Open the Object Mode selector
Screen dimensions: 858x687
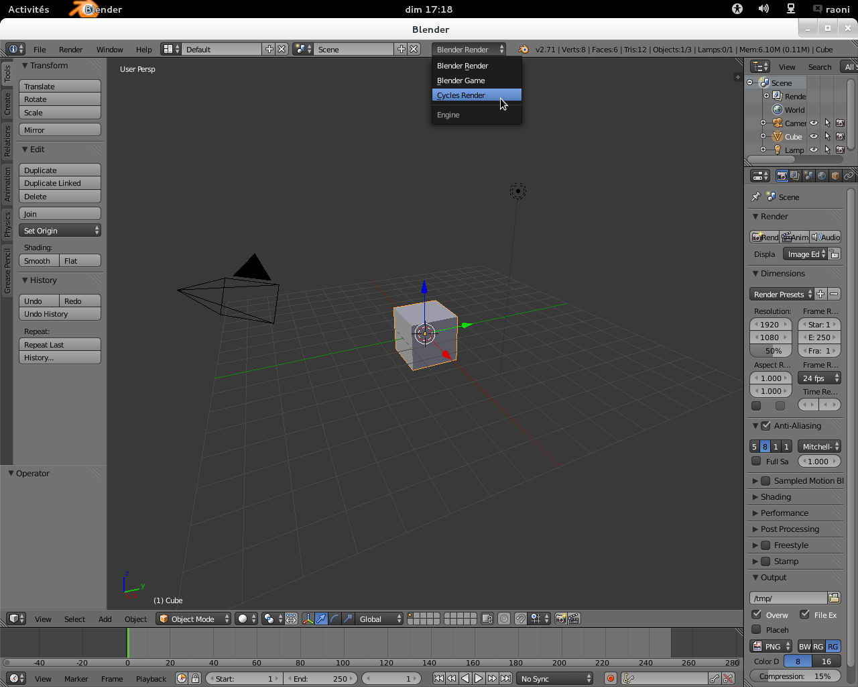[x=193, y=619]
